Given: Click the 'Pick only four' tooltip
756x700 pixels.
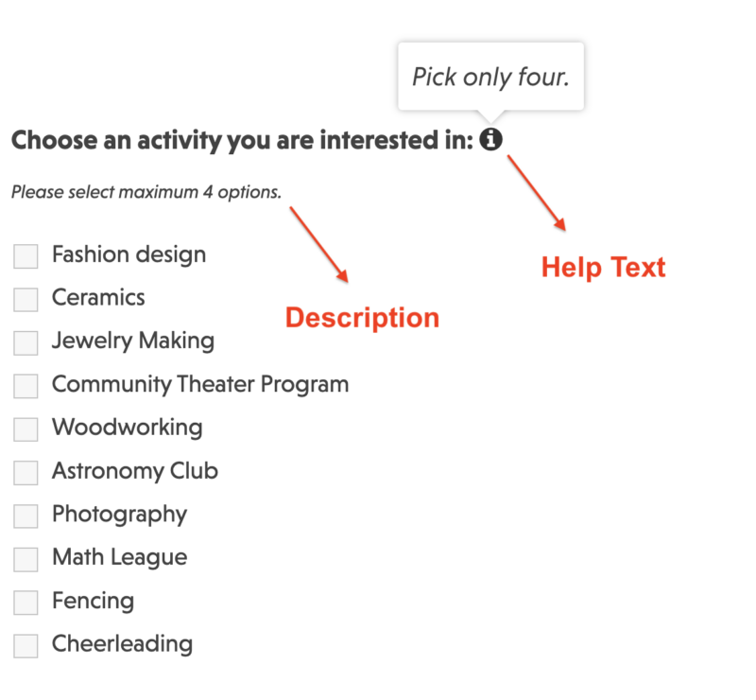Looking at the screenshot, I should coord(490,76).
